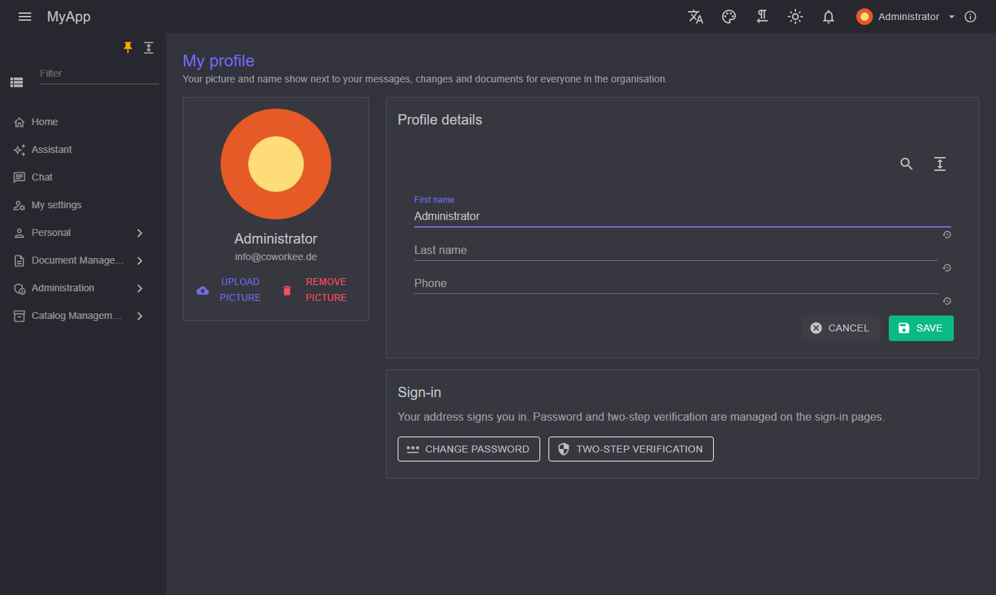996x595 pixels.
Task: Toggle text direction icon in top bar
Action: point(762,17)
